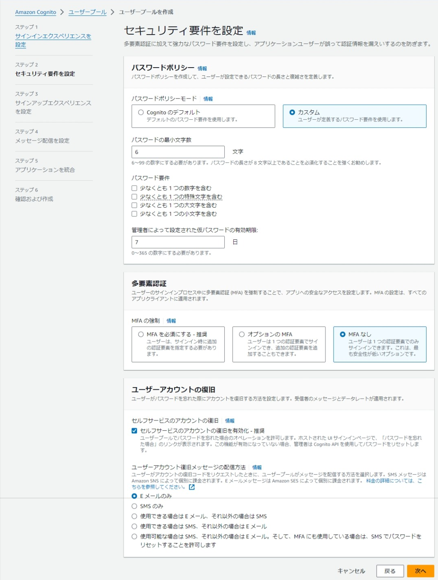Open 情報 link beside パスワードポリシー heading
Viewport: 438px width, 580px height.
click(202, 68)
